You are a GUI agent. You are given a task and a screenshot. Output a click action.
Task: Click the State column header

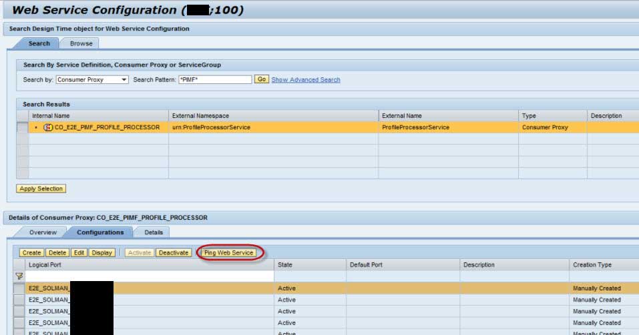(x=310, y=264)
